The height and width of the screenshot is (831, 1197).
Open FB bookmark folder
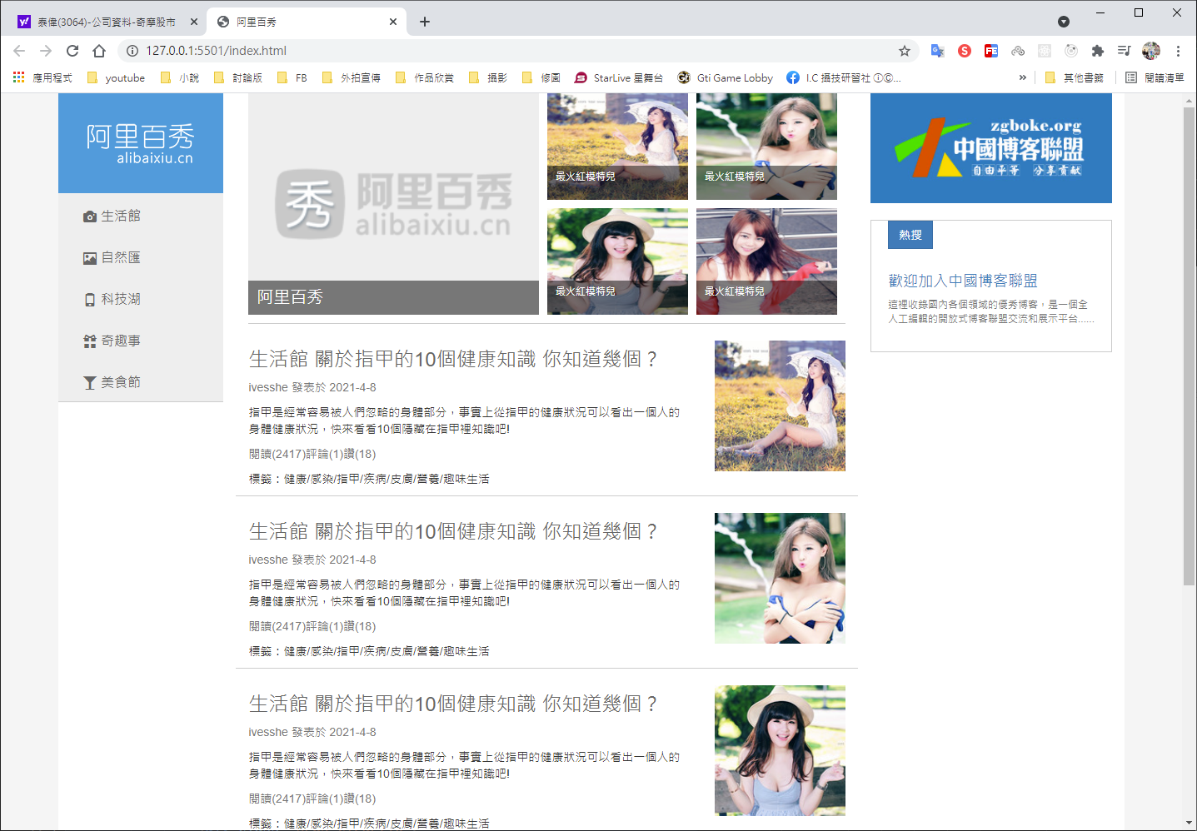coord(292,77)
